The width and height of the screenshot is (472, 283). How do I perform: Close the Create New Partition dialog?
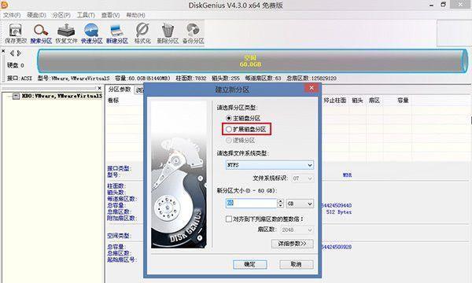point(312,88)
